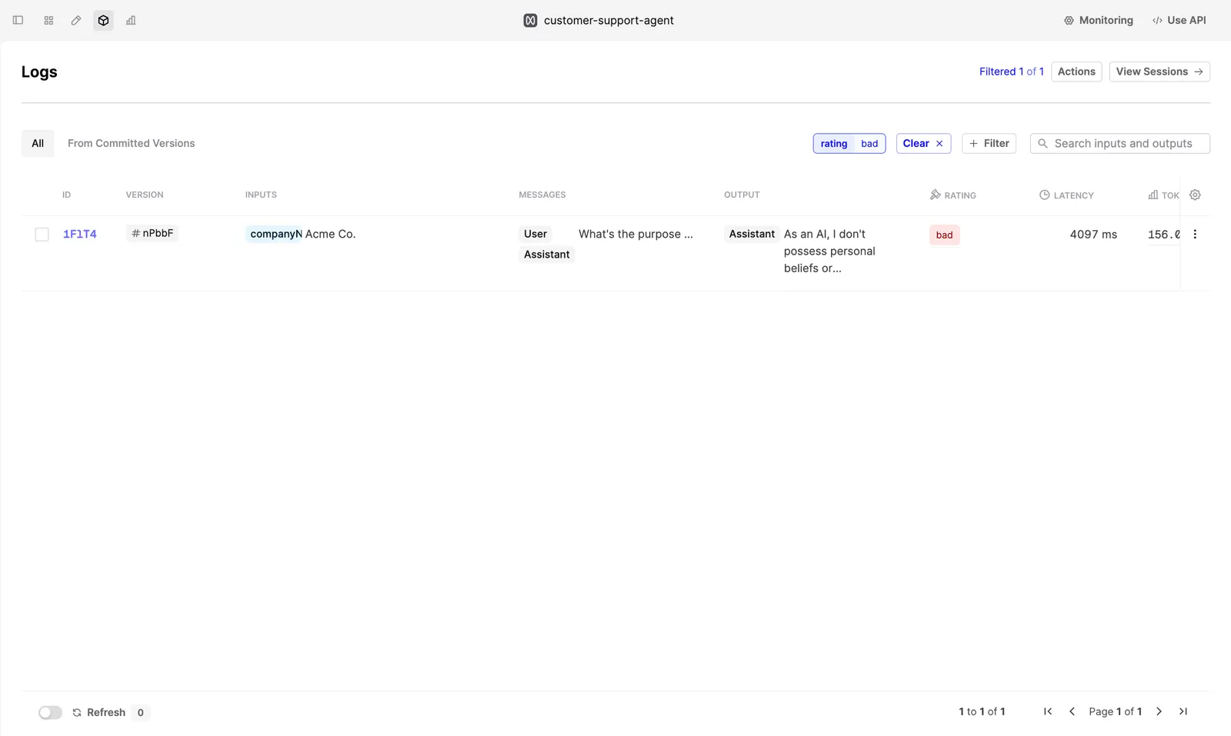Sort by the Latency column header
The width and height of the screenshot is (1231, 736).
[x=1066, y=195]
